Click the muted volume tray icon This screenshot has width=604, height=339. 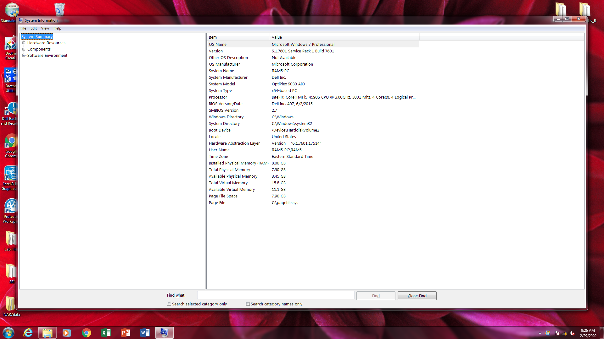coord(572,333)
